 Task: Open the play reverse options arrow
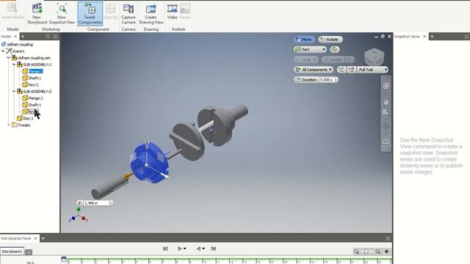(x=203, y=249)
